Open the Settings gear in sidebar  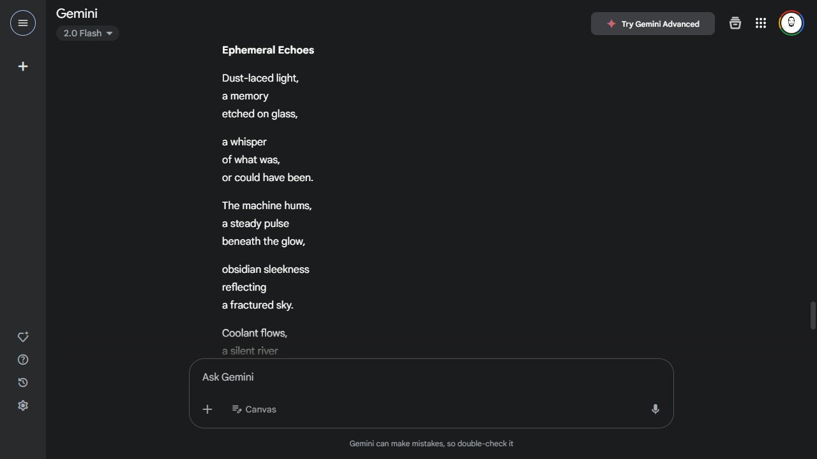pyautogui.click(x=23, y=405)
